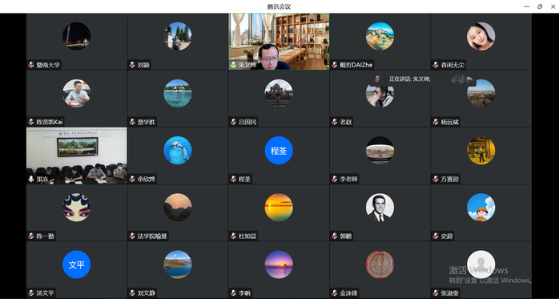Click the name label 李响
The width and height of the screenshot is (559, 299).
click(244, 293)
